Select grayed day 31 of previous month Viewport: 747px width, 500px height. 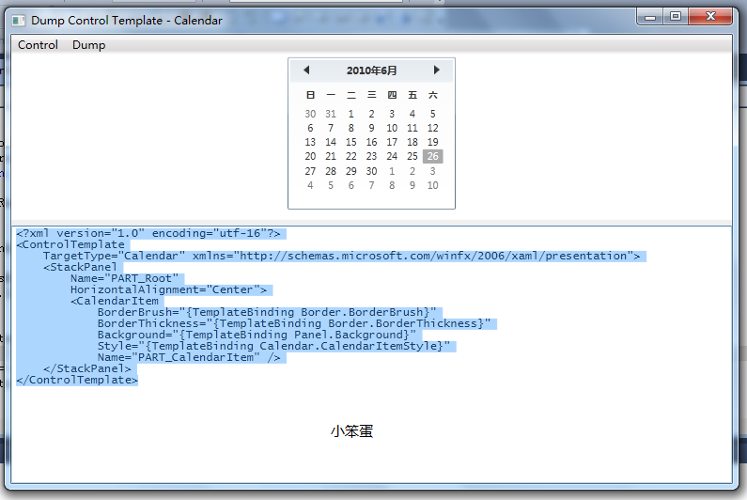[331, 114]
